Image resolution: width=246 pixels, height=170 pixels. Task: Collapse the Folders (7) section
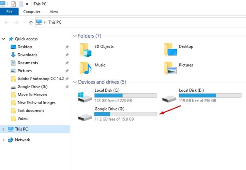pos(75,36)
